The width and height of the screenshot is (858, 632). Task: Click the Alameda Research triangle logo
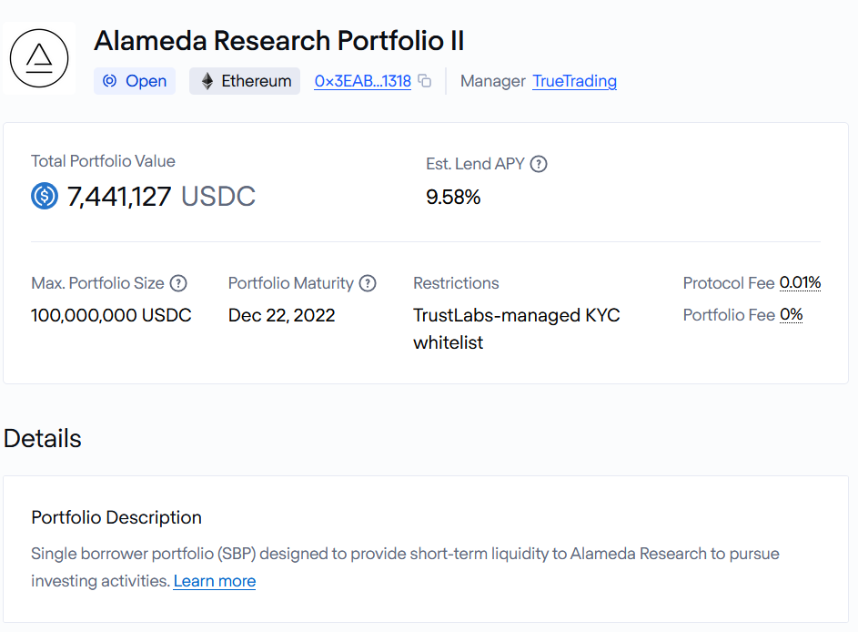(39, 58)
